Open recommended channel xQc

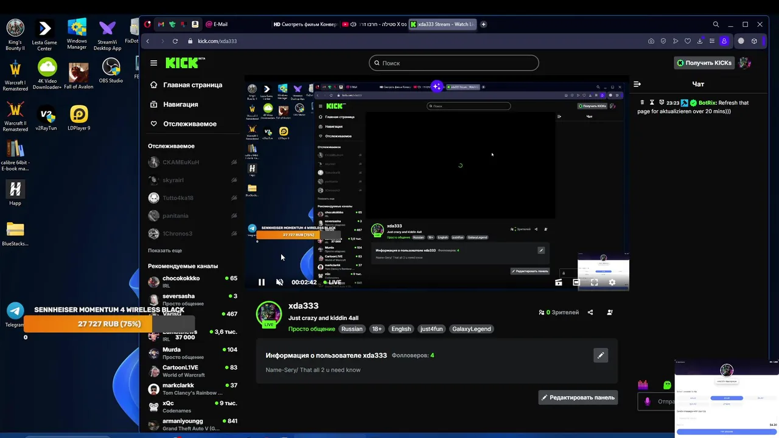click(x=192, y=406)
